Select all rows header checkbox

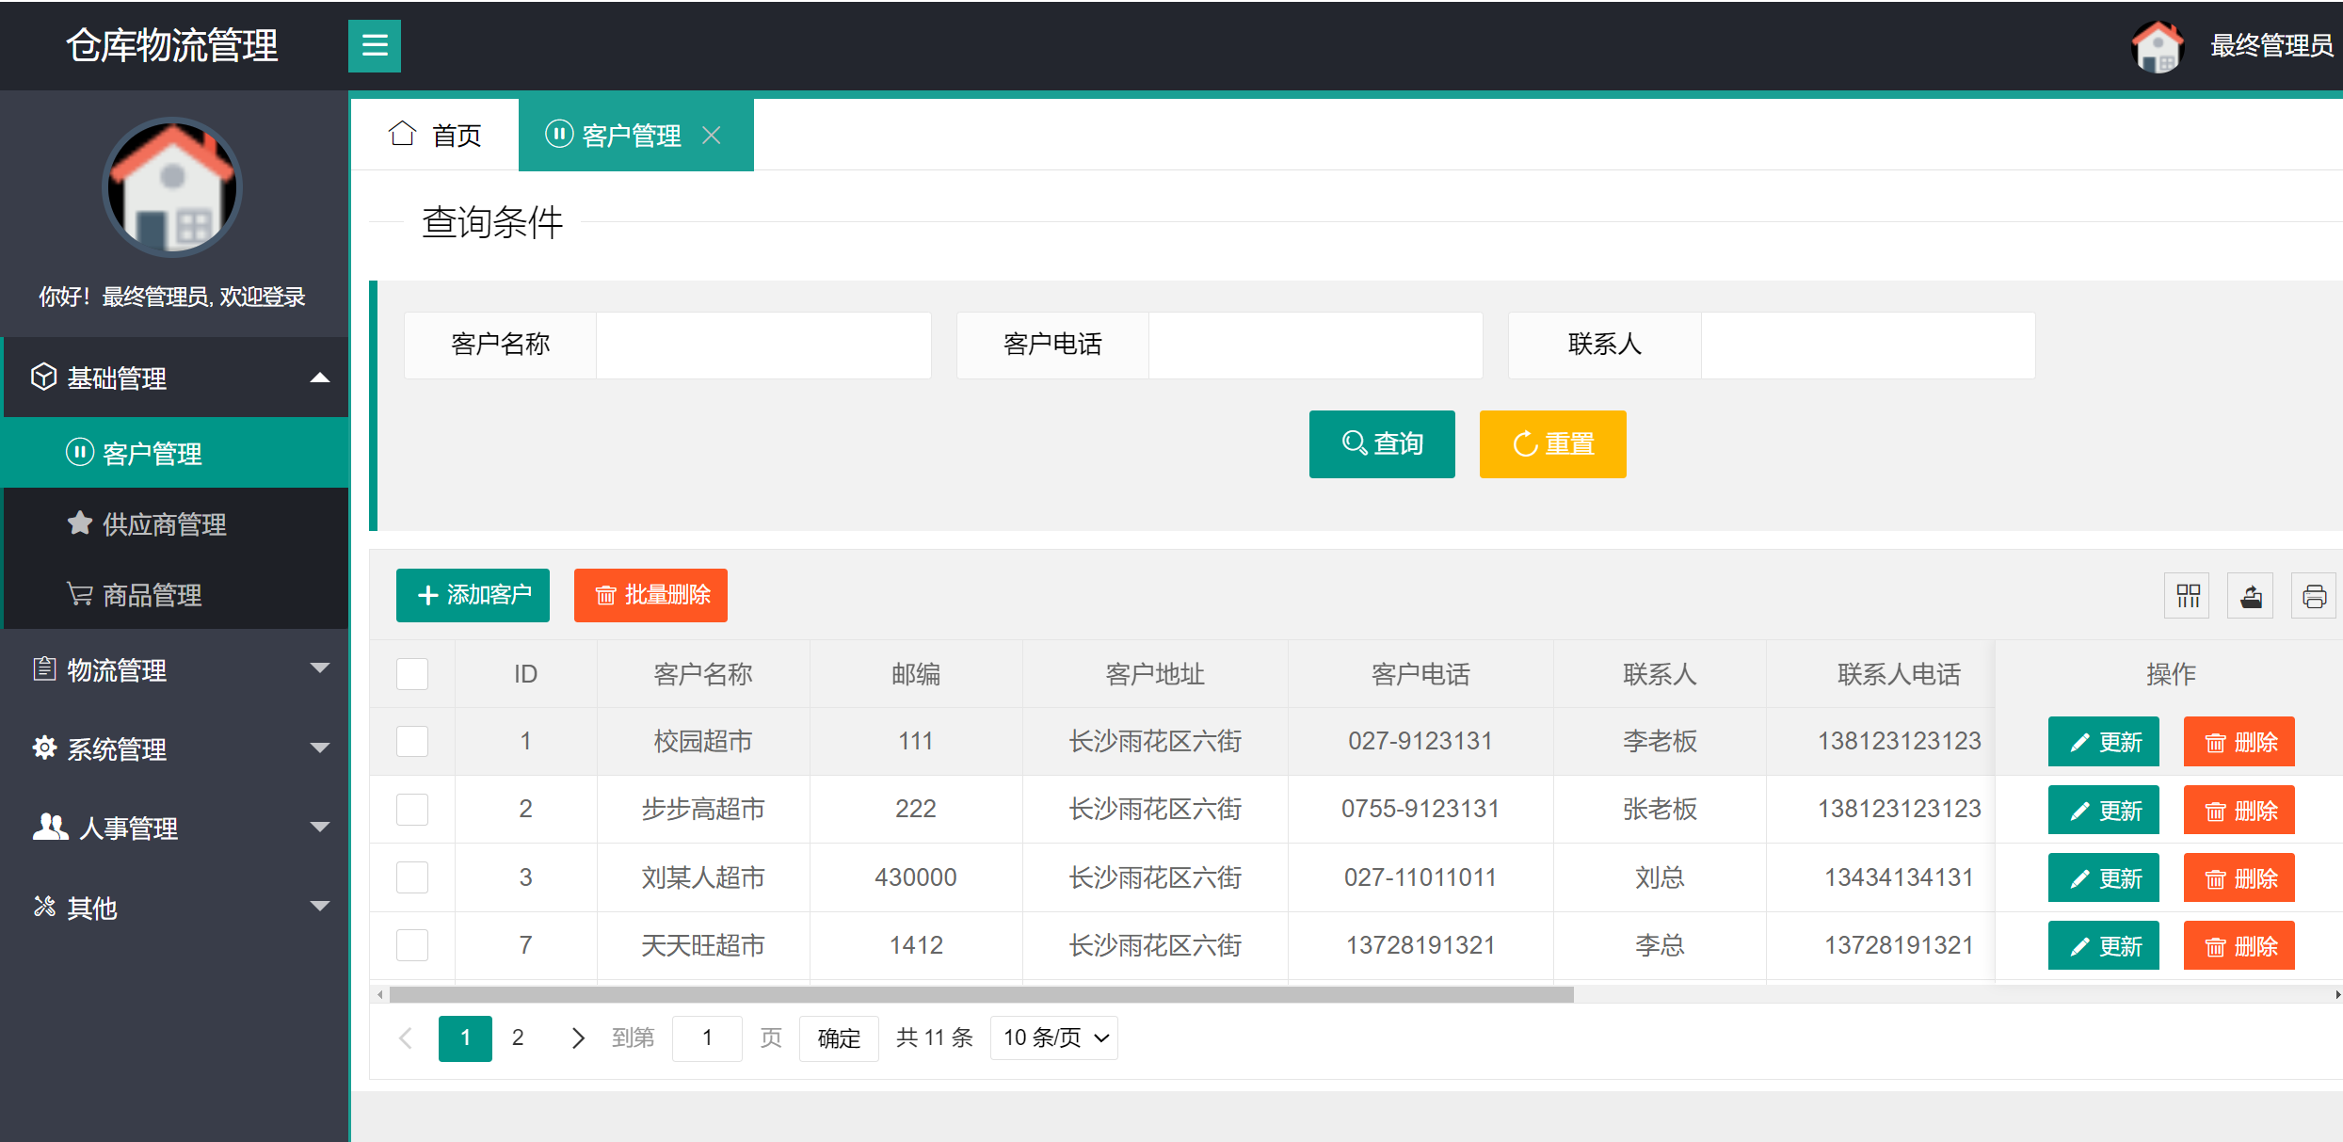click(412, 674)
